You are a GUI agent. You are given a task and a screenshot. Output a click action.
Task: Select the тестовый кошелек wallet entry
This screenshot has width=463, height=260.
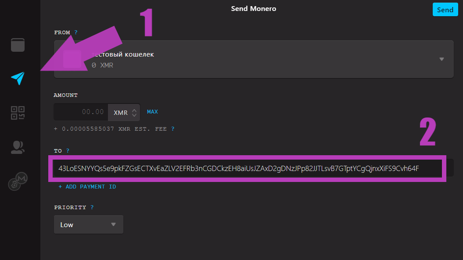124,54
